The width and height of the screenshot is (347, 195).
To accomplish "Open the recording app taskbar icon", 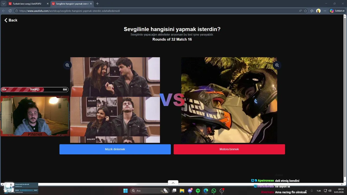I will click(x=222, y=191).
